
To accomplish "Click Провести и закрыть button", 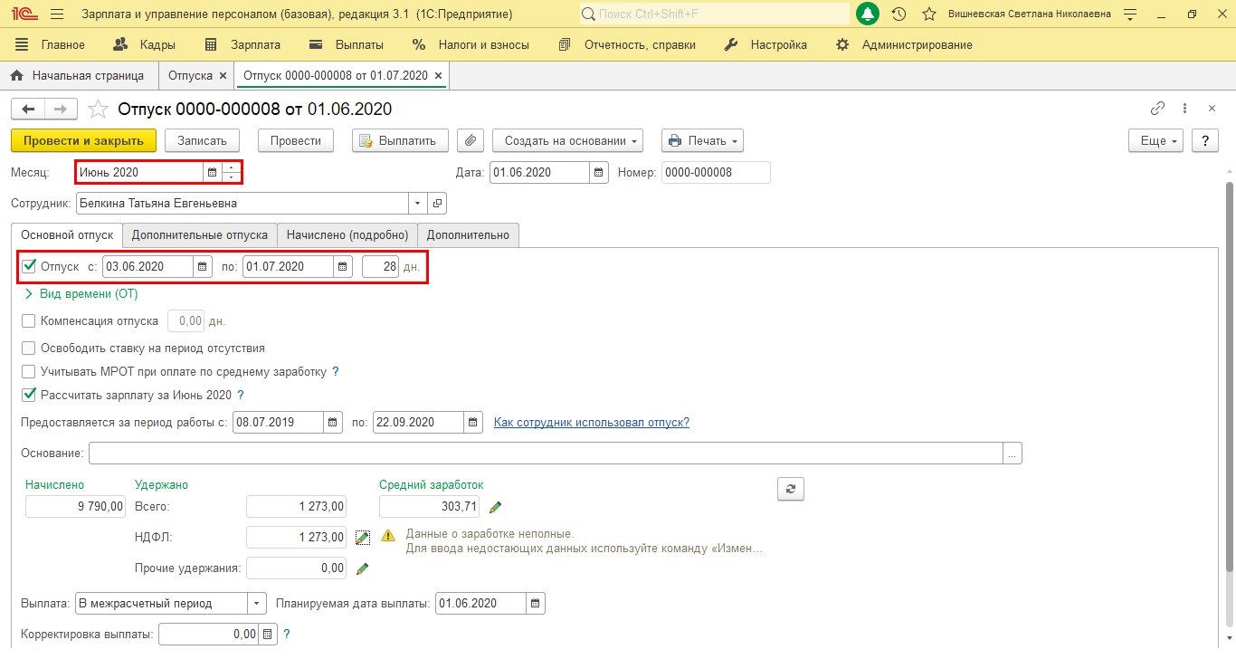I will (83, 140).
